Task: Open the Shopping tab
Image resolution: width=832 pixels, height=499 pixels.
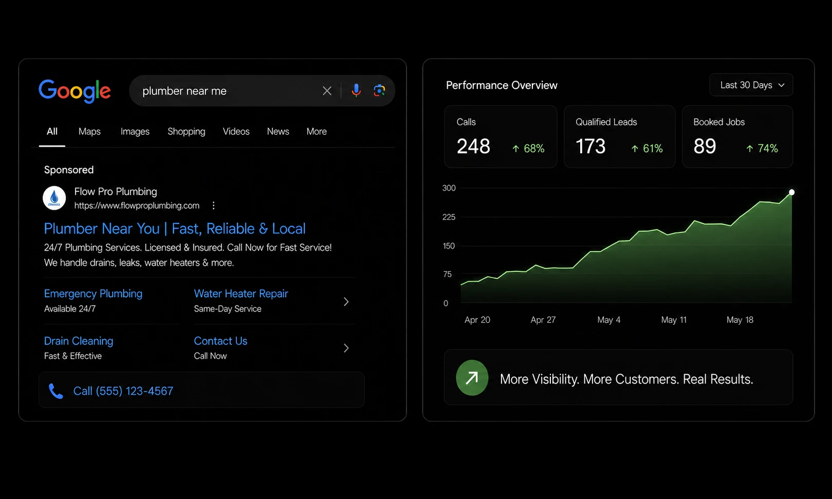Action: tap(187, 132)
